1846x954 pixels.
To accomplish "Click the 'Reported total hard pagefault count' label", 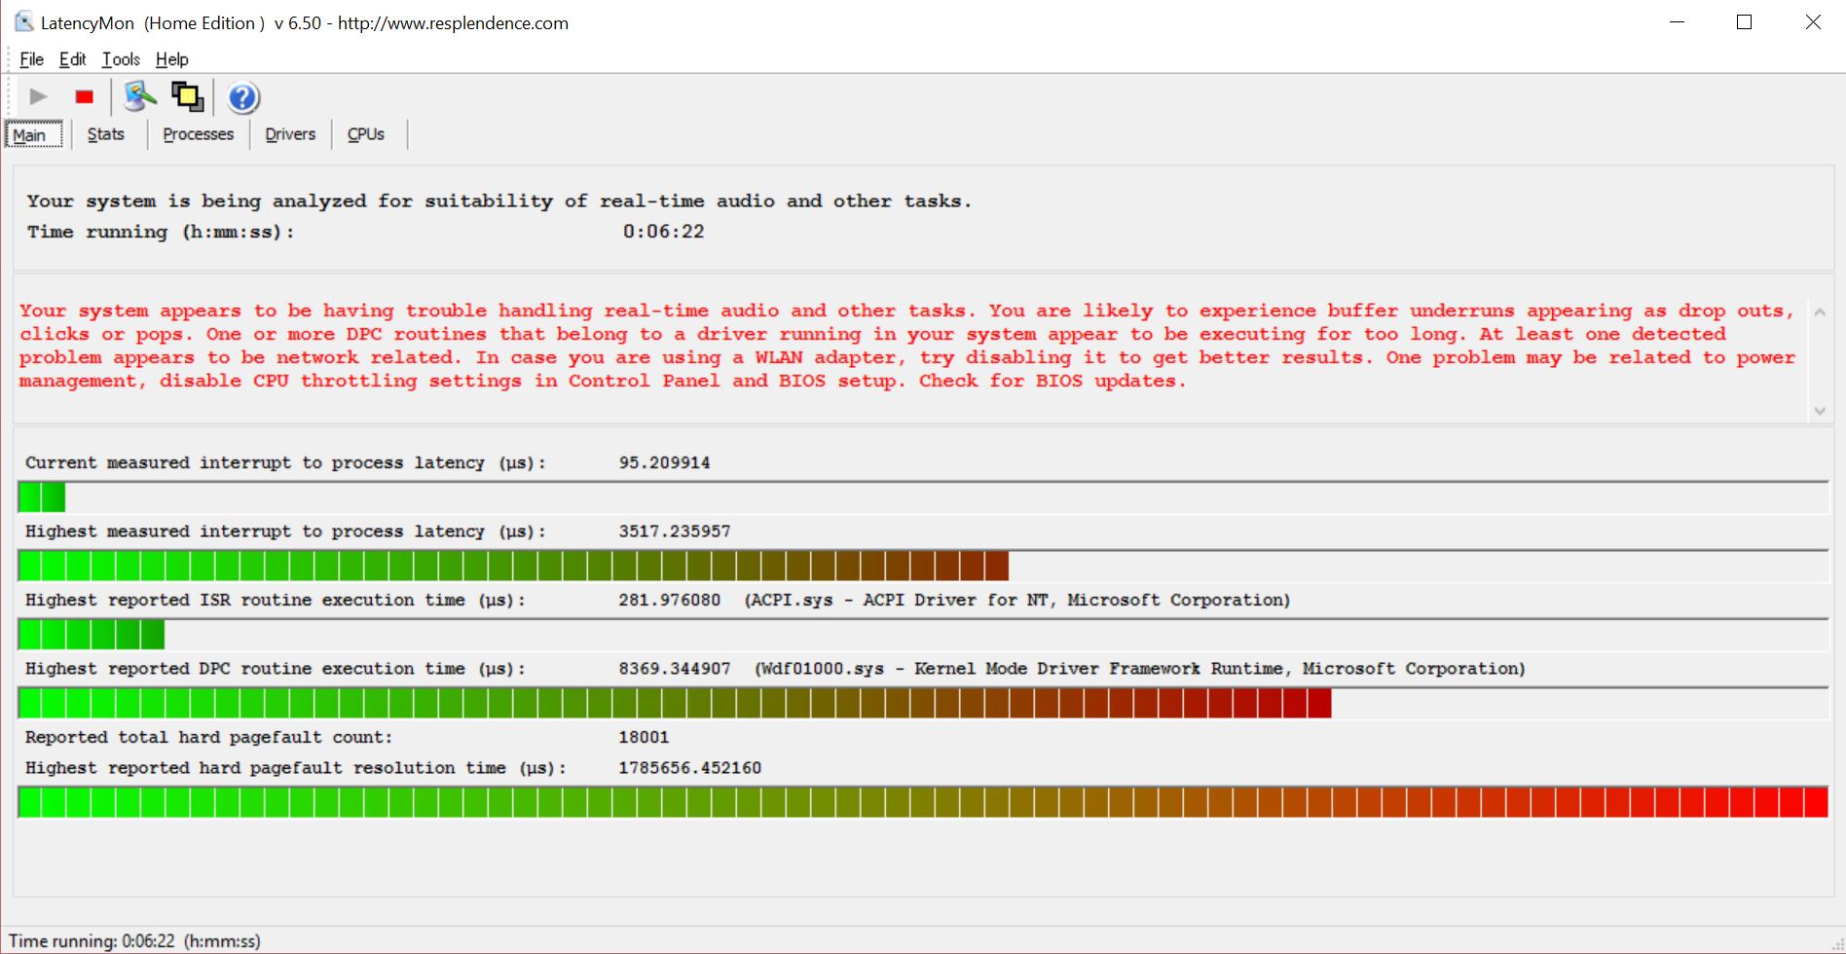I will 208,737.
